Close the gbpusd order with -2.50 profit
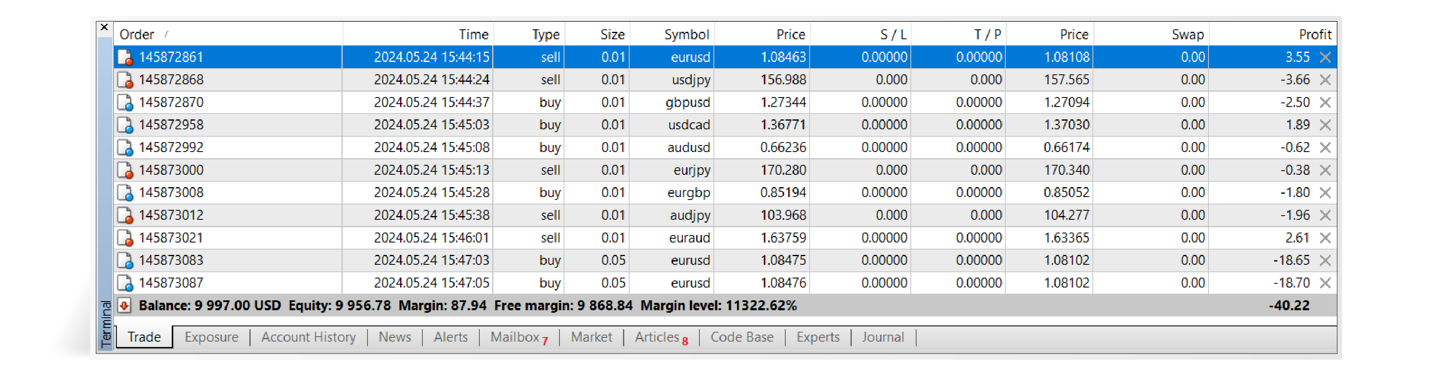Screen dimensions: 1431x366 pos(1325,102)
